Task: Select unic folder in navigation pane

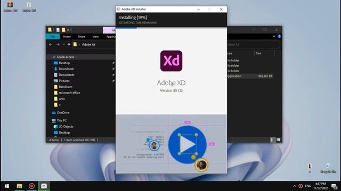Action: point(62,99)
